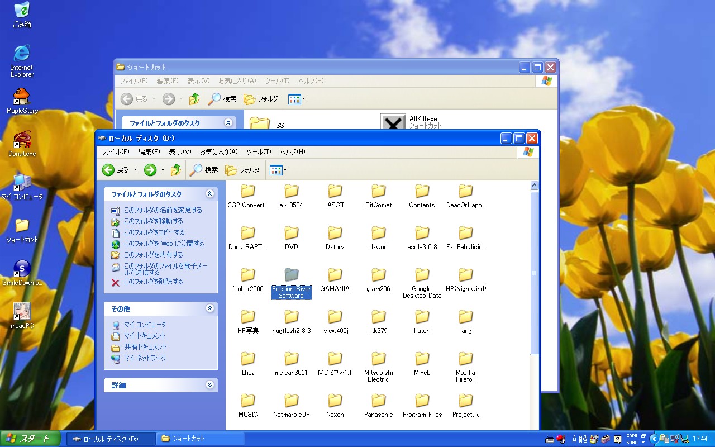Open the ツール(T) menu in D: window
Image resolution: width=715 pixels, height=447 pixels.
pyautogui.click(x=259, y=152)
